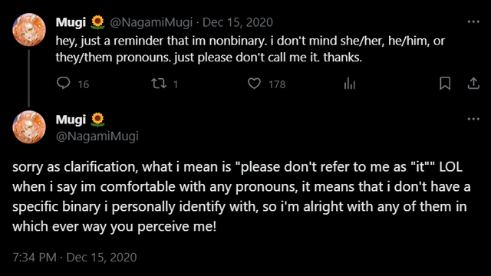Open more options on the first tweet
This screenshot has width=491, height=276.
tap(473, 21)
